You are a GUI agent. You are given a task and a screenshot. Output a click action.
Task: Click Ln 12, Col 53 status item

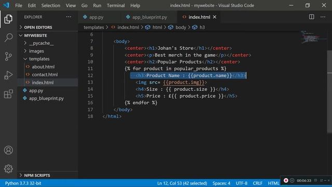point(182,183)
